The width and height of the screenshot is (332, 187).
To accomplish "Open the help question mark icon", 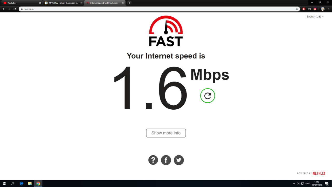I will click(x=153, y=160).
